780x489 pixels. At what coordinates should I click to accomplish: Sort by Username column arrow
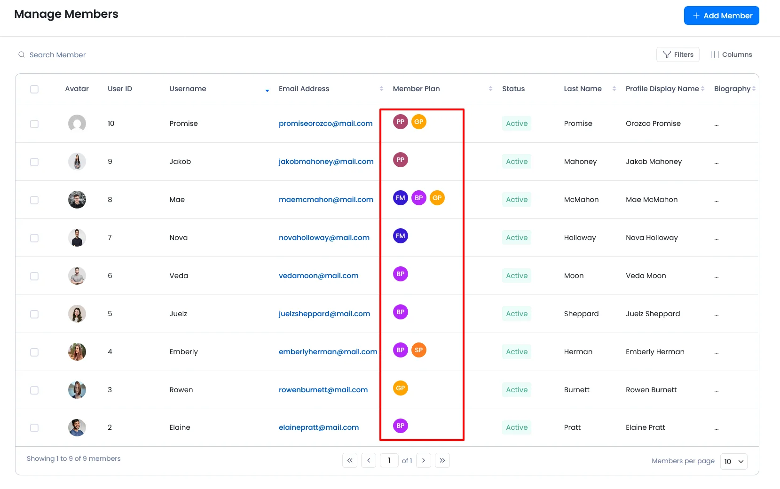[x=267, y=90]
